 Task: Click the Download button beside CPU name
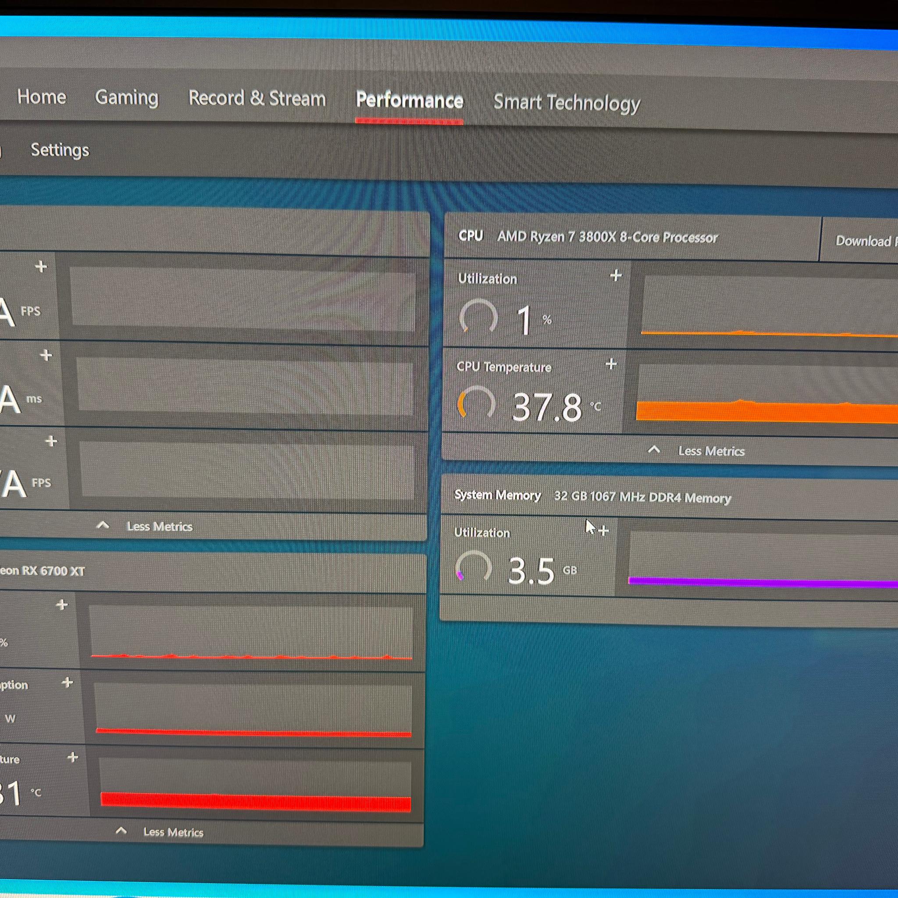tap(859, 240)
